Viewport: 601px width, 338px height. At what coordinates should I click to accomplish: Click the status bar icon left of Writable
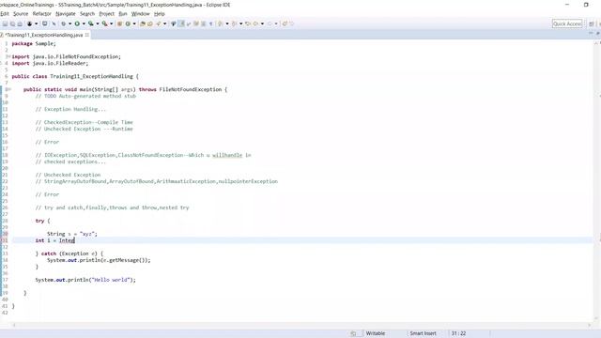tap(353, 333)
